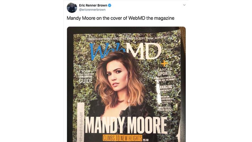
Task: Click the 'Cancer Update' cover text
Action: [164, 72]
